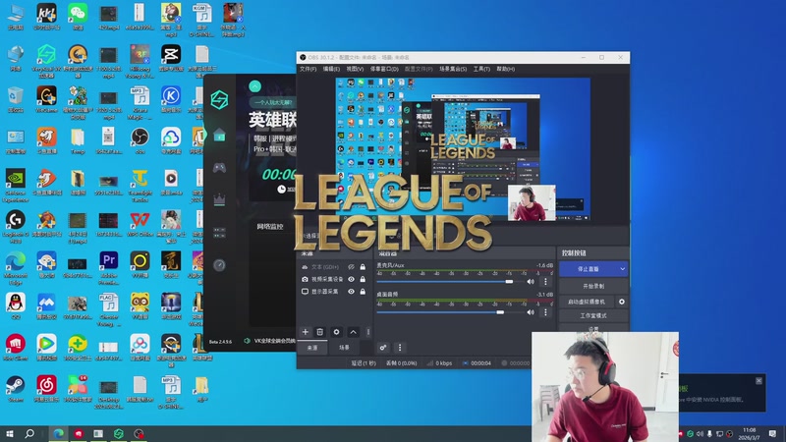
Task: Open the gamepad games icon in accelerator sidebar
Action: click(x=219, y=167)
